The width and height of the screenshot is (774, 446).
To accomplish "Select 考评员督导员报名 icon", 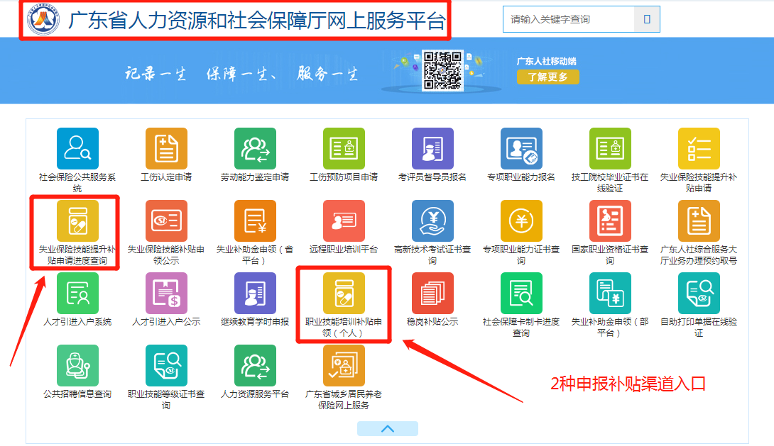I will [432, 149].
